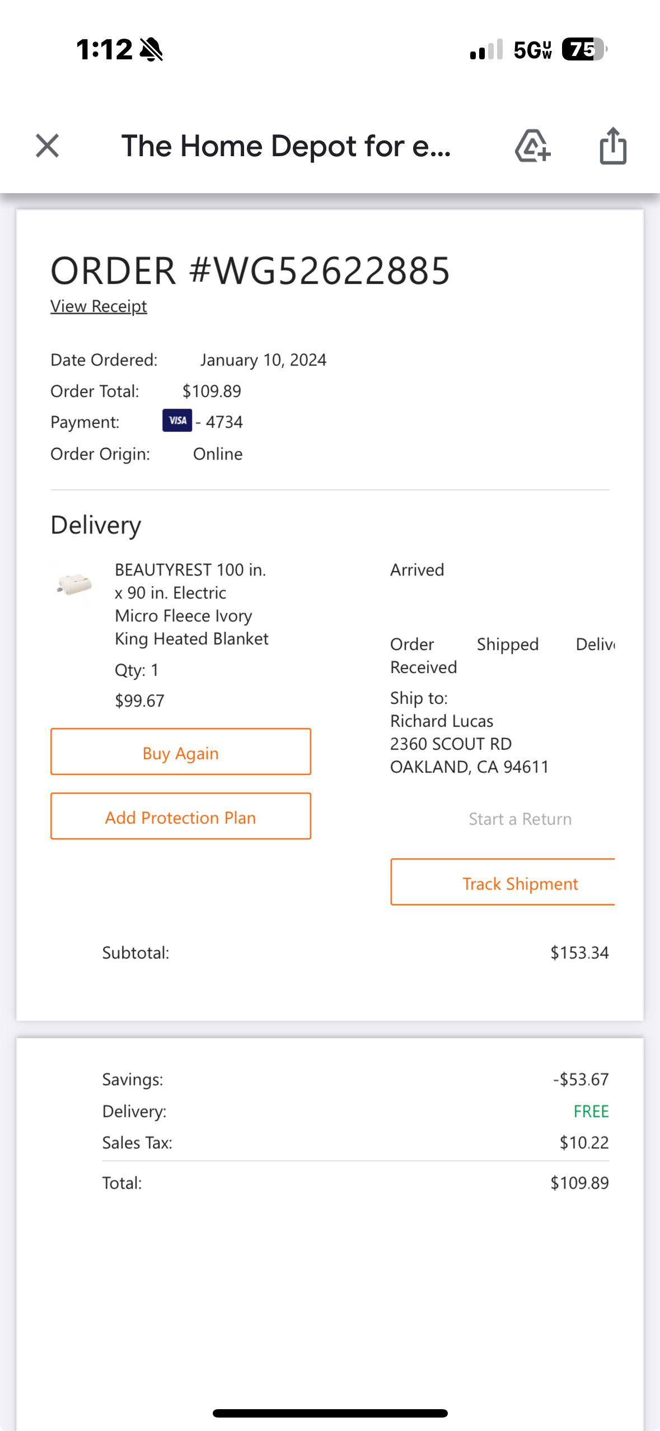Open the View Receipt link
660x1431 pixels.
99,306
